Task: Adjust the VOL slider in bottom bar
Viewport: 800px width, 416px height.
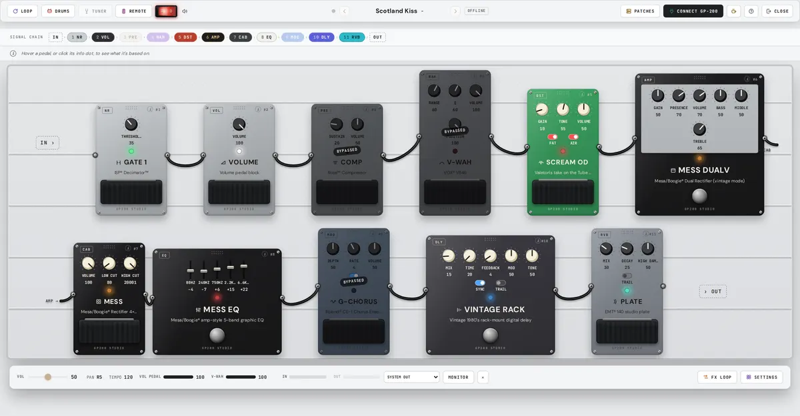Action: click(47, 377)
